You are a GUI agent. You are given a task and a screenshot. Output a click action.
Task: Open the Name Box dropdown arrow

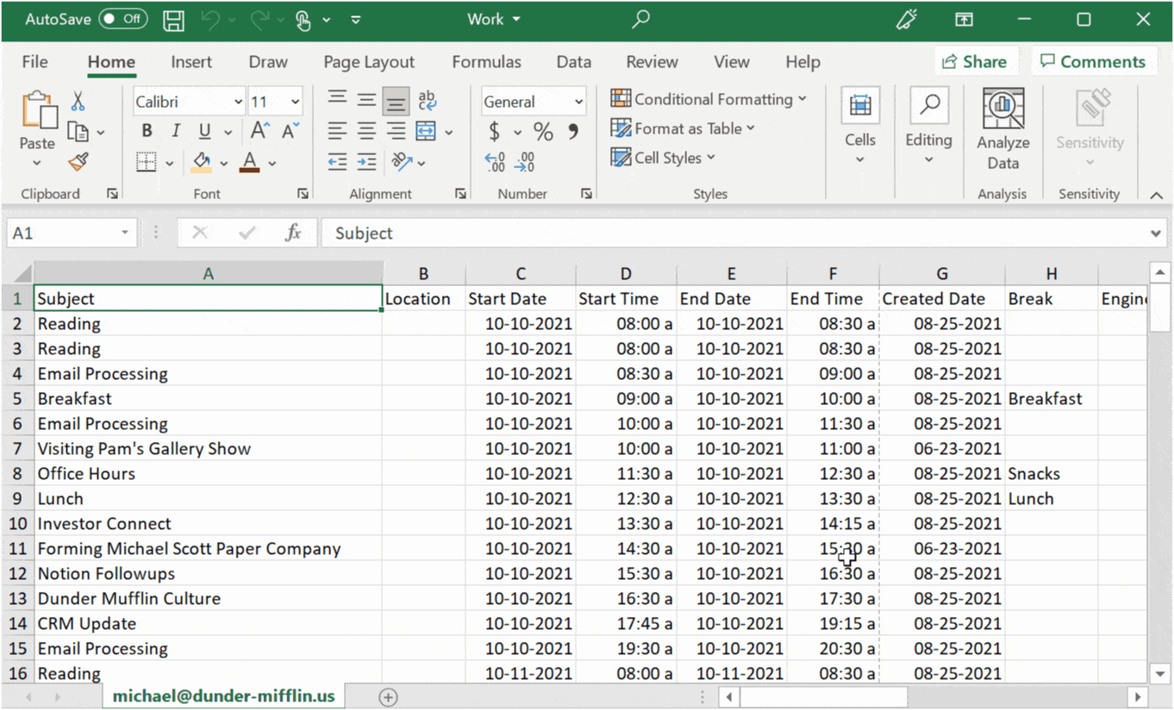(125, 234)
